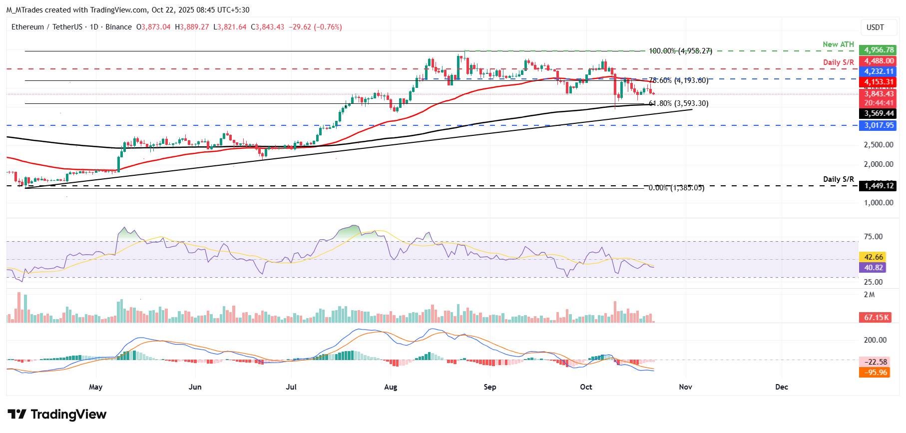Select the blue 4,232.11 price tag
Screen dimensions: 906x433
[879, 71]
